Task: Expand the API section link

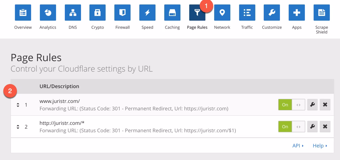Action: (x=298, y=145)
